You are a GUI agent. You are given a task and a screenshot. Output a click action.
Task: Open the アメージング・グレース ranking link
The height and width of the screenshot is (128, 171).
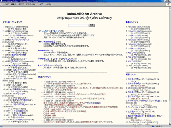coord(20,40)
